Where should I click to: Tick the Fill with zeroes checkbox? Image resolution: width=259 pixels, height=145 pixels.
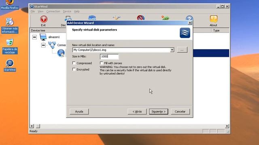(101, 63)
